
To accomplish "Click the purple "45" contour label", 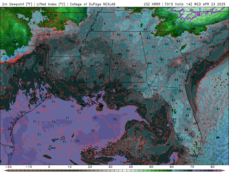I will coord(199,15).
